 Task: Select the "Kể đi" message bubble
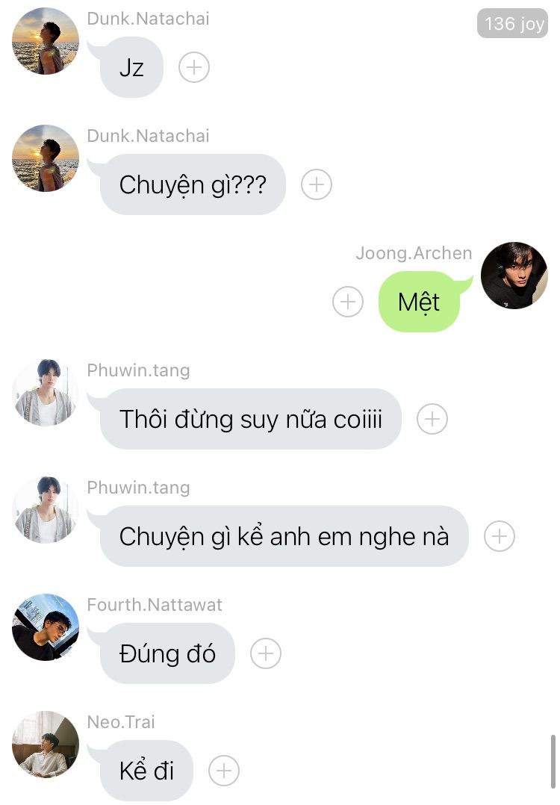tap(146, 771)
